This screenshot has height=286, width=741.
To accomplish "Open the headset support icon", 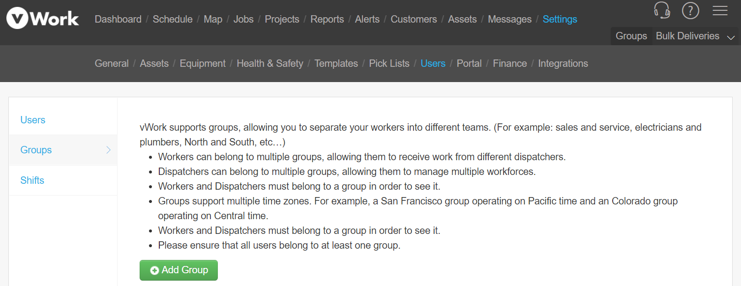I will point(662,10).
